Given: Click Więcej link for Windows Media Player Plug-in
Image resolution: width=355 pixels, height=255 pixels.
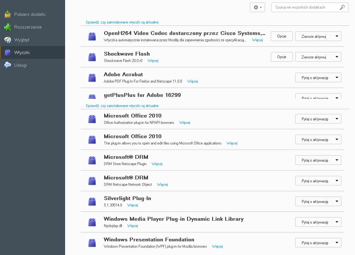Looking at the screenshot, I should click(x=133, y=225).
